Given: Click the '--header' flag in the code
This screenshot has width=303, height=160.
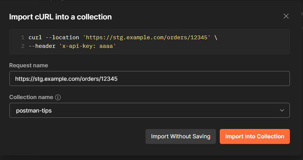Looking at the screenshot, I should tap(42, 46).
